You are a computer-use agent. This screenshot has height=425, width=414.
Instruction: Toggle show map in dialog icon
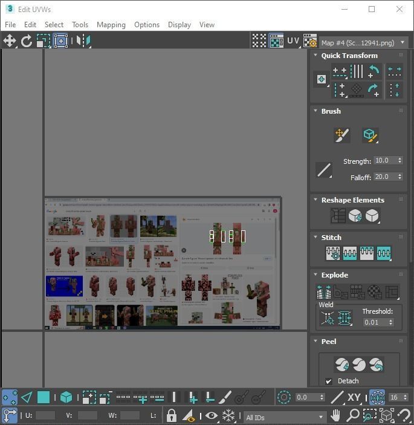point(276,41)
